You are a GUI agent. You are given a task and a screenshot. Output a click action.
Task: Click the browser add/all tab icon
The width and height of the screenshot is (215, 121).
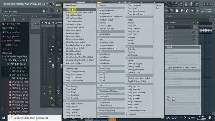point(4,19)
